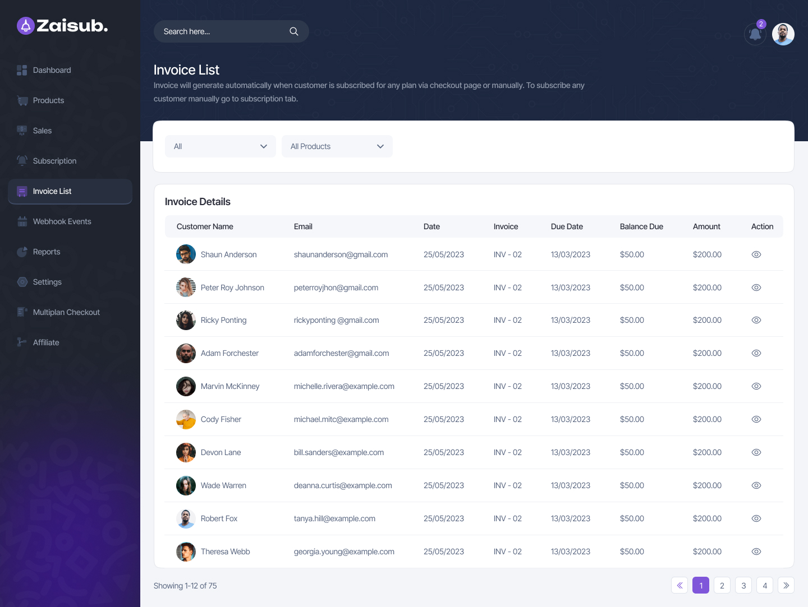Go to page 3 of invoices
The image size is (808, 607).
click(x=743, y=585)
